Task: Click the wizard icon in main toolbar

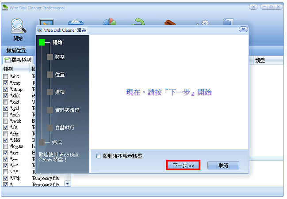Action: (x=46, y=22)
